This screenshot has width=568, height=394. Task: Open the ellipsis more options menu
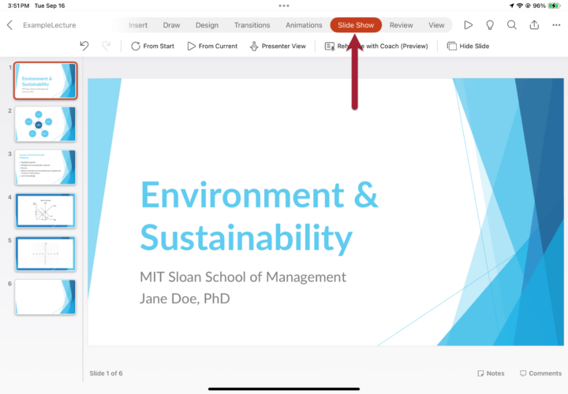pyautogui.click(x=555, y=25)
